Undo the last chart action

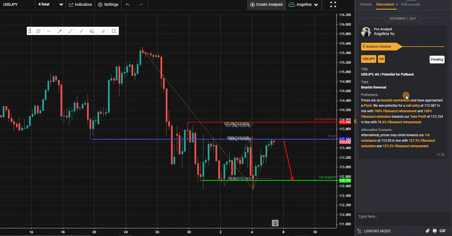point(128,4)
